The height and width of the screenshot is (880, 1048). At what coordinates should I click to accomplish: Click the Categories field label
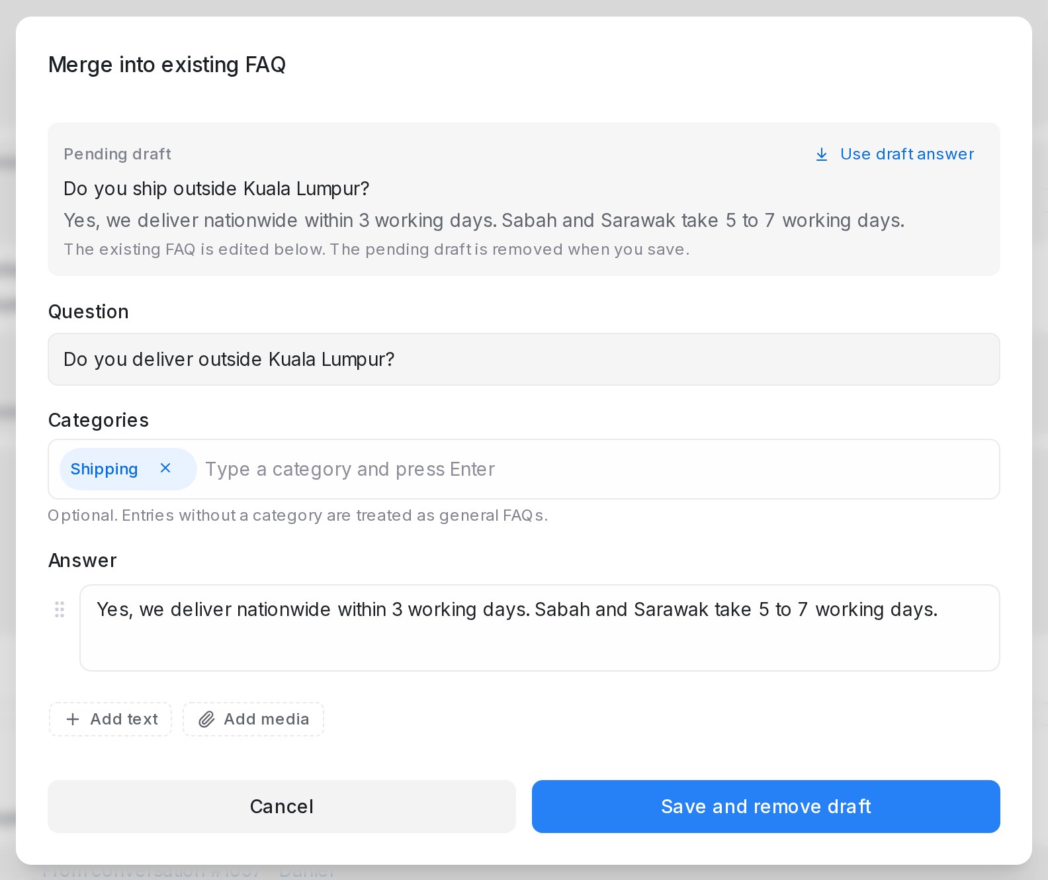tap(99, 420)
